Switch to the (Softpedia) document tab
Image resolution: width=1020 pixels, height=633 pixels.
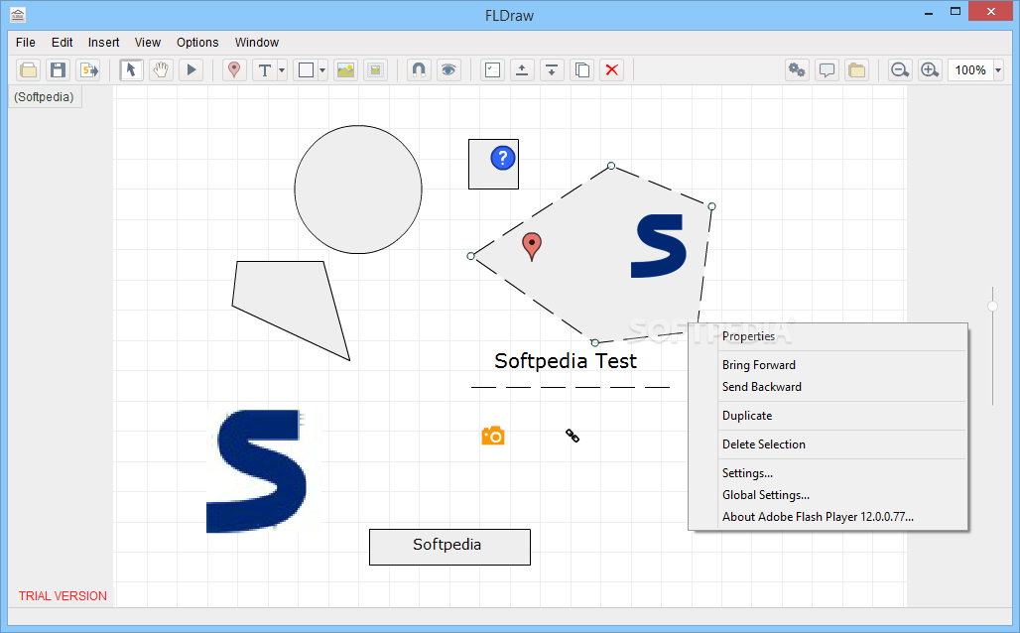tap(45, 97)
